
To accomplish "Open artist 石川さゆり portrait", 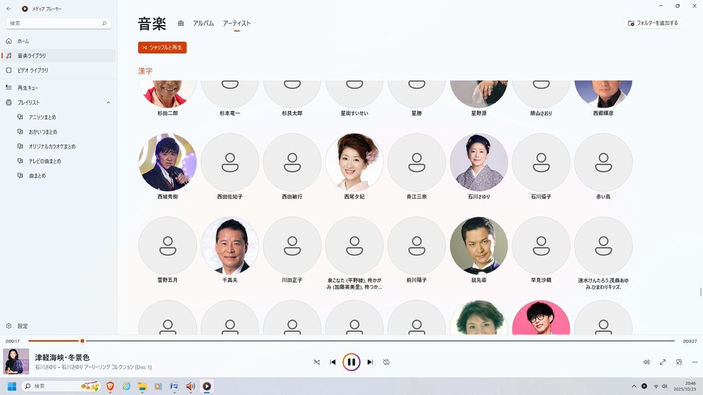I will (479, 162).
